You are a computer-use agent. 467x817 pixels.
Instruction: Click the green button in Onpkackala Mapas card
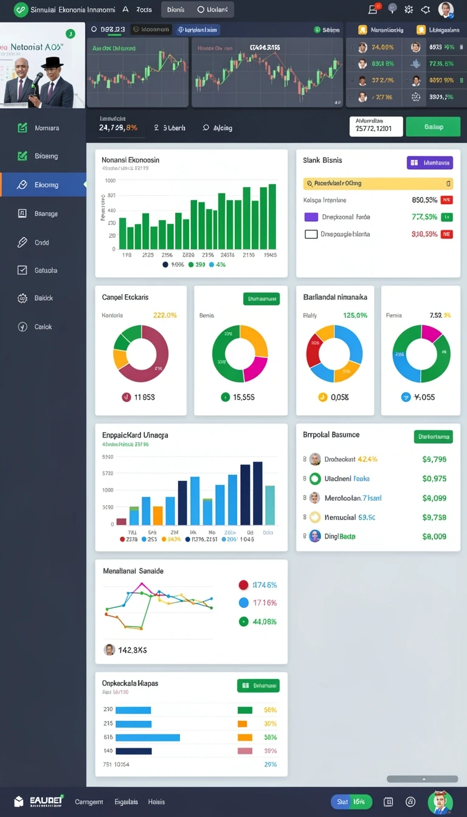pyautogui.click(x=258, y=686)
